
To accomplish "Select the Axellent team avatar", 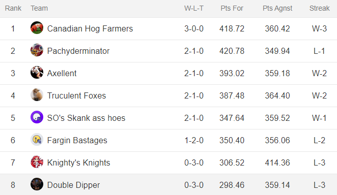I will (x=37, y=73).
